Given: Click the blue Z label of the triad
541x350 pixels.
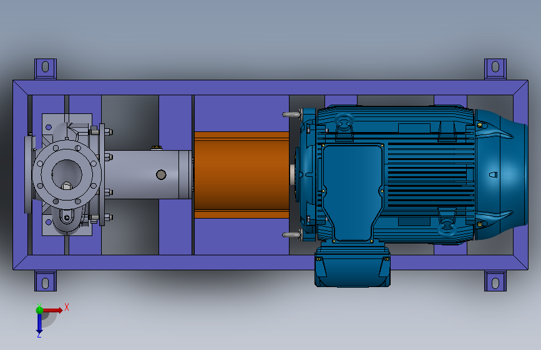Looking at the screenshot, I should click(x=39, y=335).
